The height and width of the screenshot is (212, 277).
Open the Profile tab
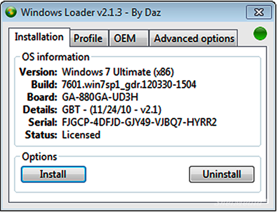pyautogui.click(x=89, y=38)
